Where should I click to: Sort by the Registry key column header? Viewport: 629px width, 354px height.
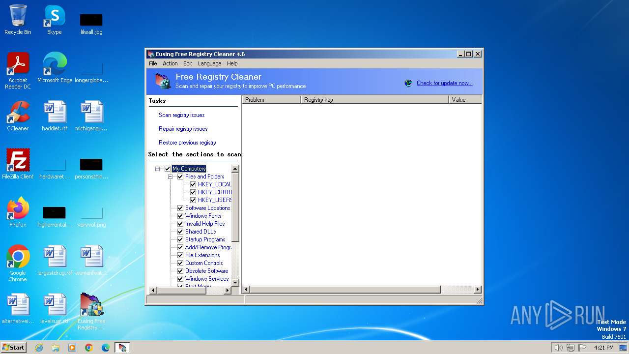(375, 99)
